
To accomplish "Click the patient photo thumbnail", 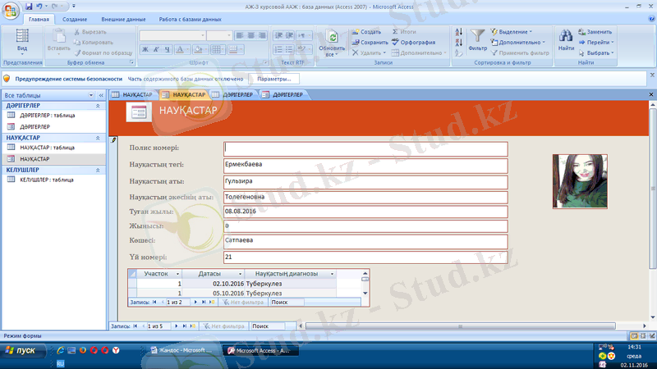I will [580, 181].
